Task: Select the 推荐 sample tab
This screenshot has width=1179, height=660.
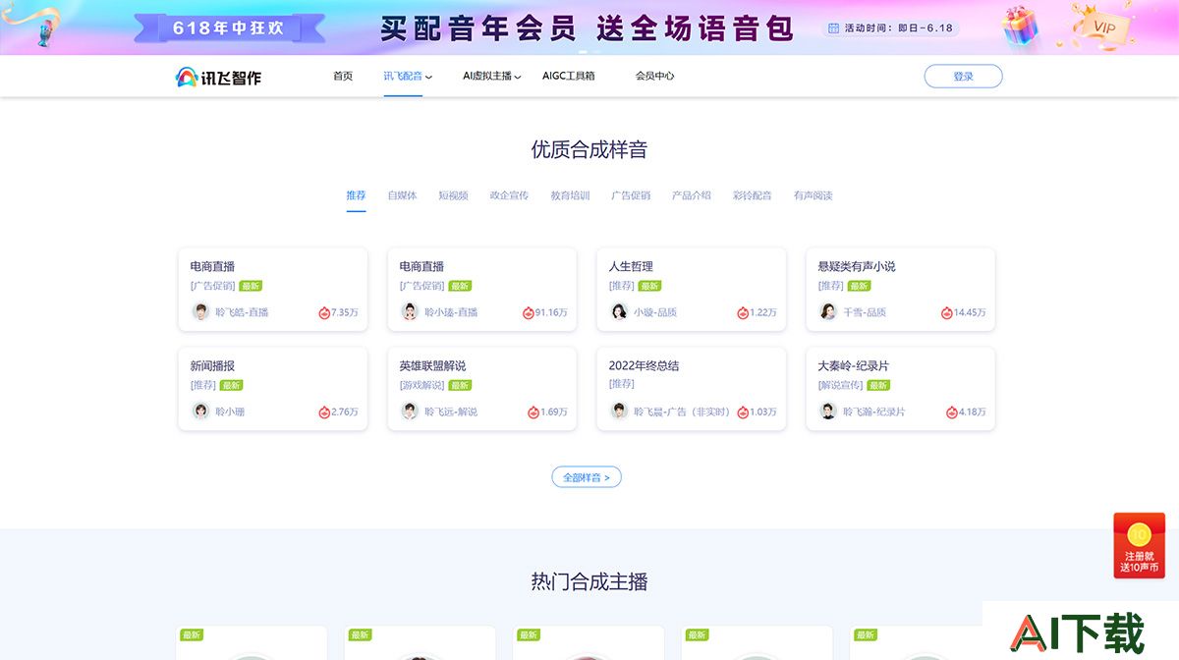Action: pos(356,195)
